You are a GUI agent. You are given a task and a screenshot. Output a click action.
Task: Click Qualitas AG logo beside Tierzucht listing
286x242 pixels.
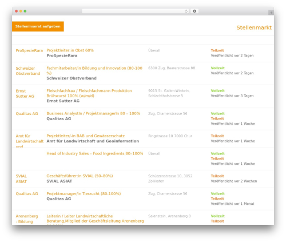(x=27, y=194)
